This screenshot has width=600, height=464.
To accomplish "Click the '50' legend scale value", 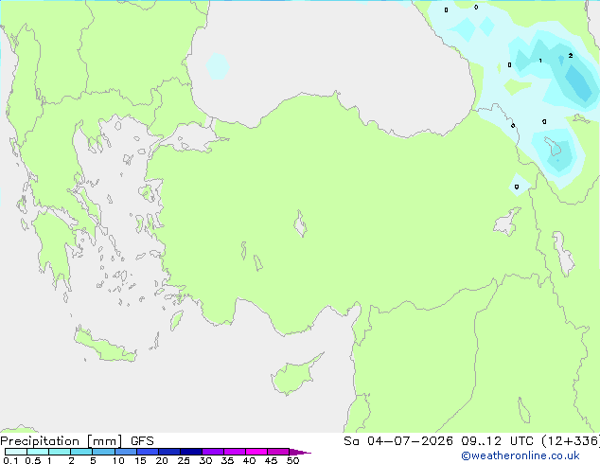I will 293,460.
